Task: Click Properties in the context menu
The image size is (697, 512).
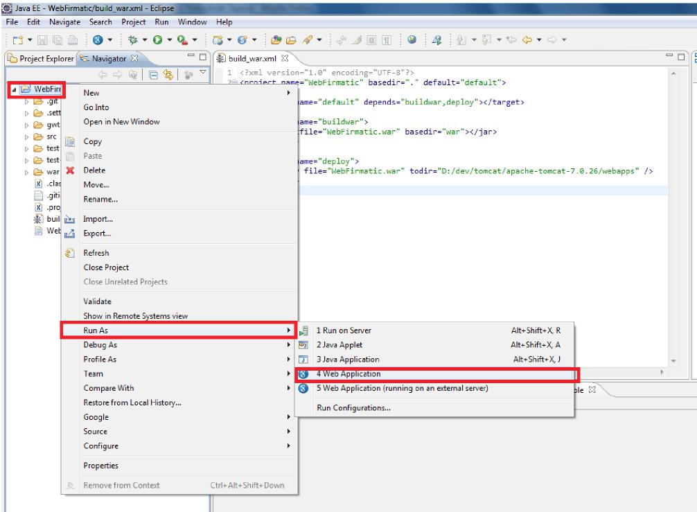Action: coord(101,466)
